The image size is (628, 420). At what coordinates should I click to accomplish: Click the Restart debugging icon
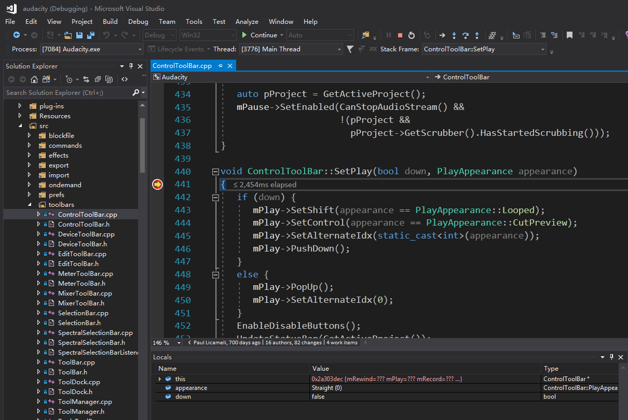pos(412,35)
